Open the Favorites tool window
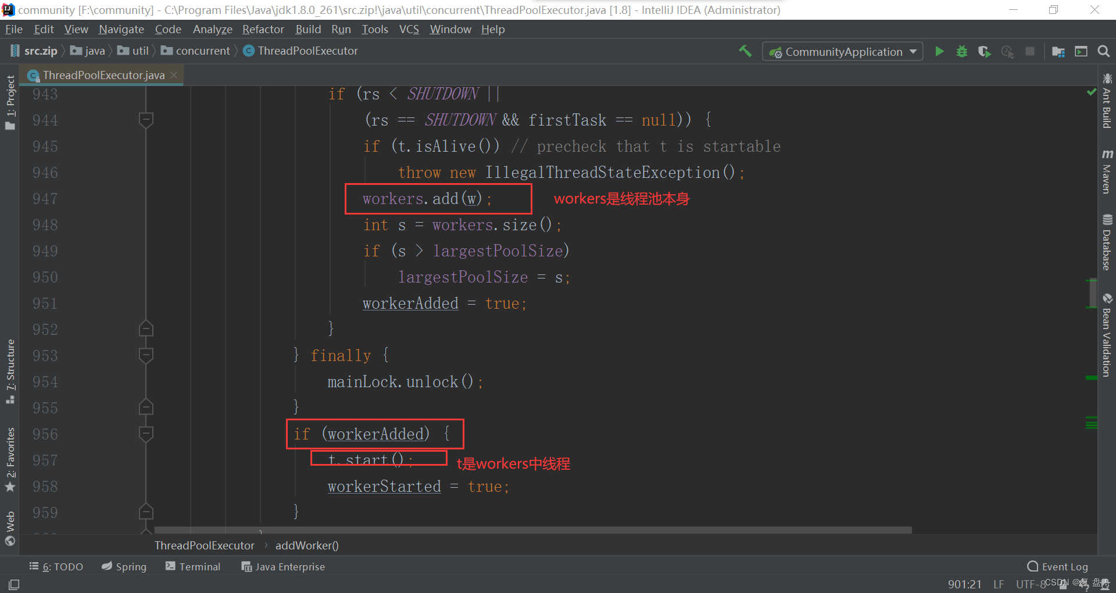Image resolution: width=1116 pixels, height=593 pixels. tap(10, 459)
